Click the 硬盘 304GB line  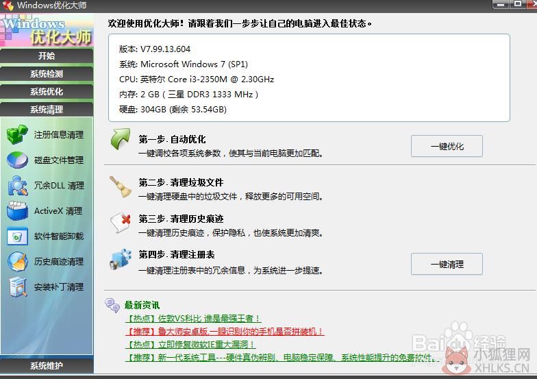click(173, 110)
